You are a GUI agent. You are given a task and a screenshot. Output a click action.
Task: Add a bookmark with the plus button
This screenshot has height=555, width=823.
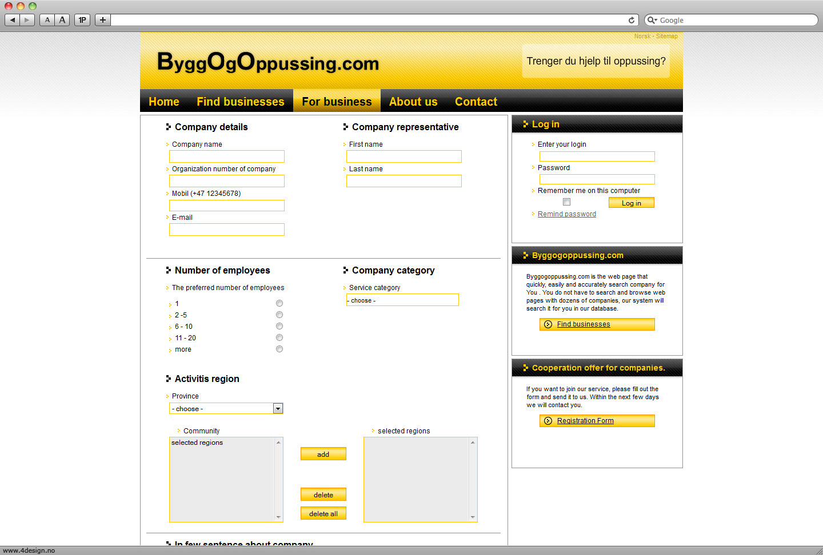(103, 20)
